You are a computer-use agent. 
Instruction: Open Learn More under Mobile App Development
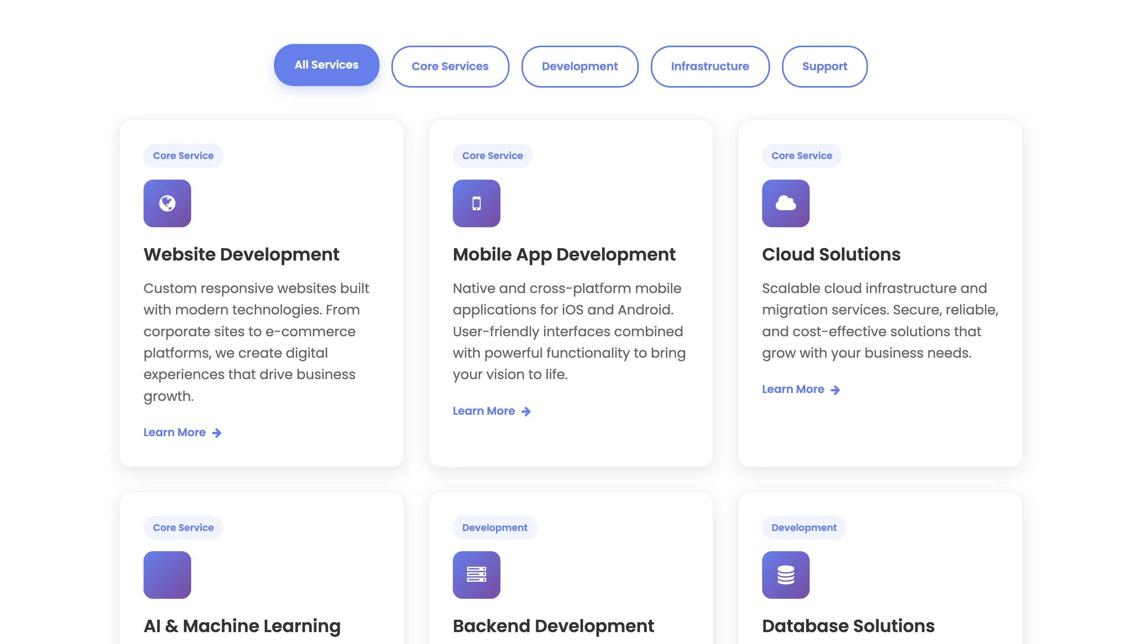coord(484,411)
